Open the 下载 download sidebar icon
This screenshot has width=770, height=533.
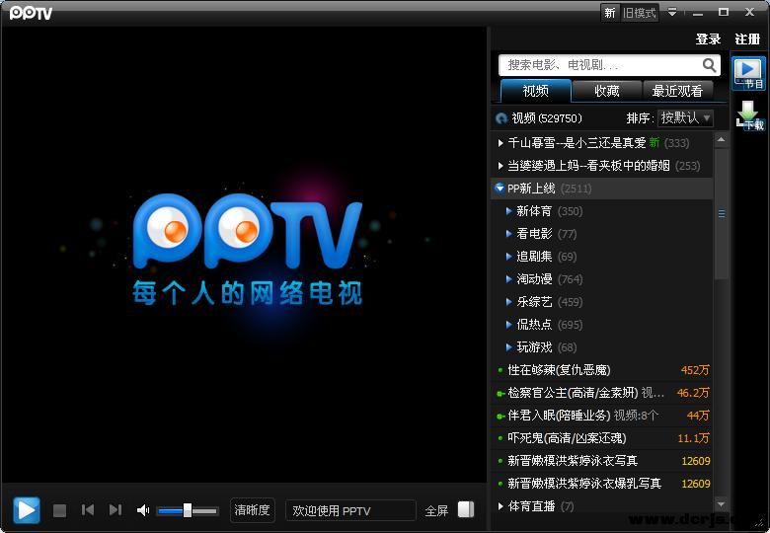(749, 115)
